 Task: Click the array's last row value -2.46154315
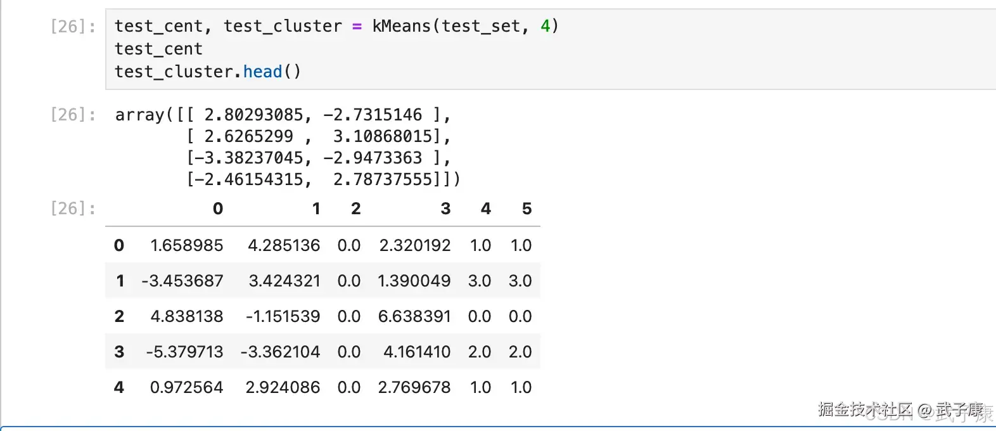point(248,179)
